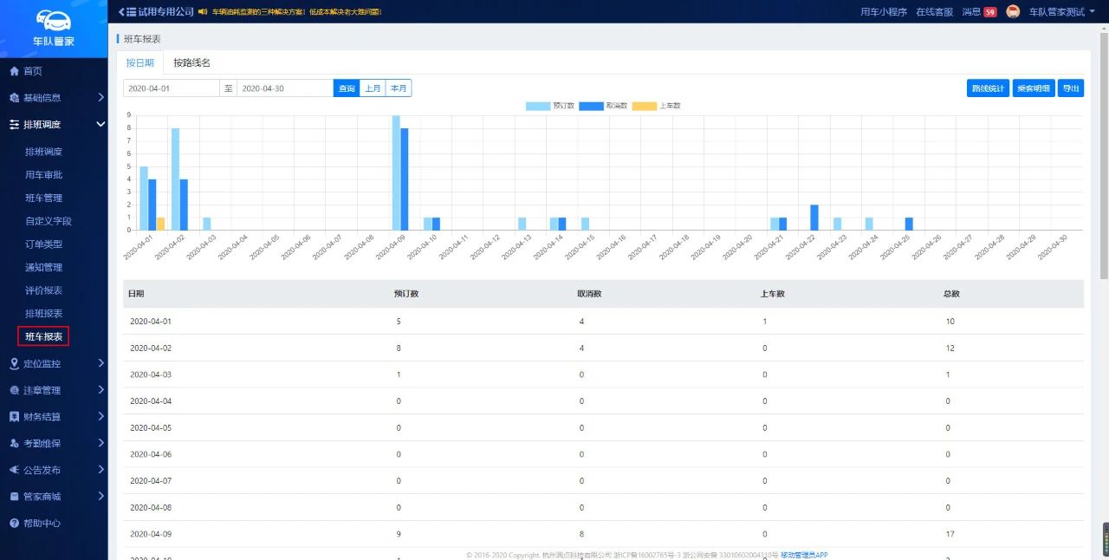Open messages via the red 59 badge
The width and height of the screenshot is (1109, 560).
click(x=989, y=12)
